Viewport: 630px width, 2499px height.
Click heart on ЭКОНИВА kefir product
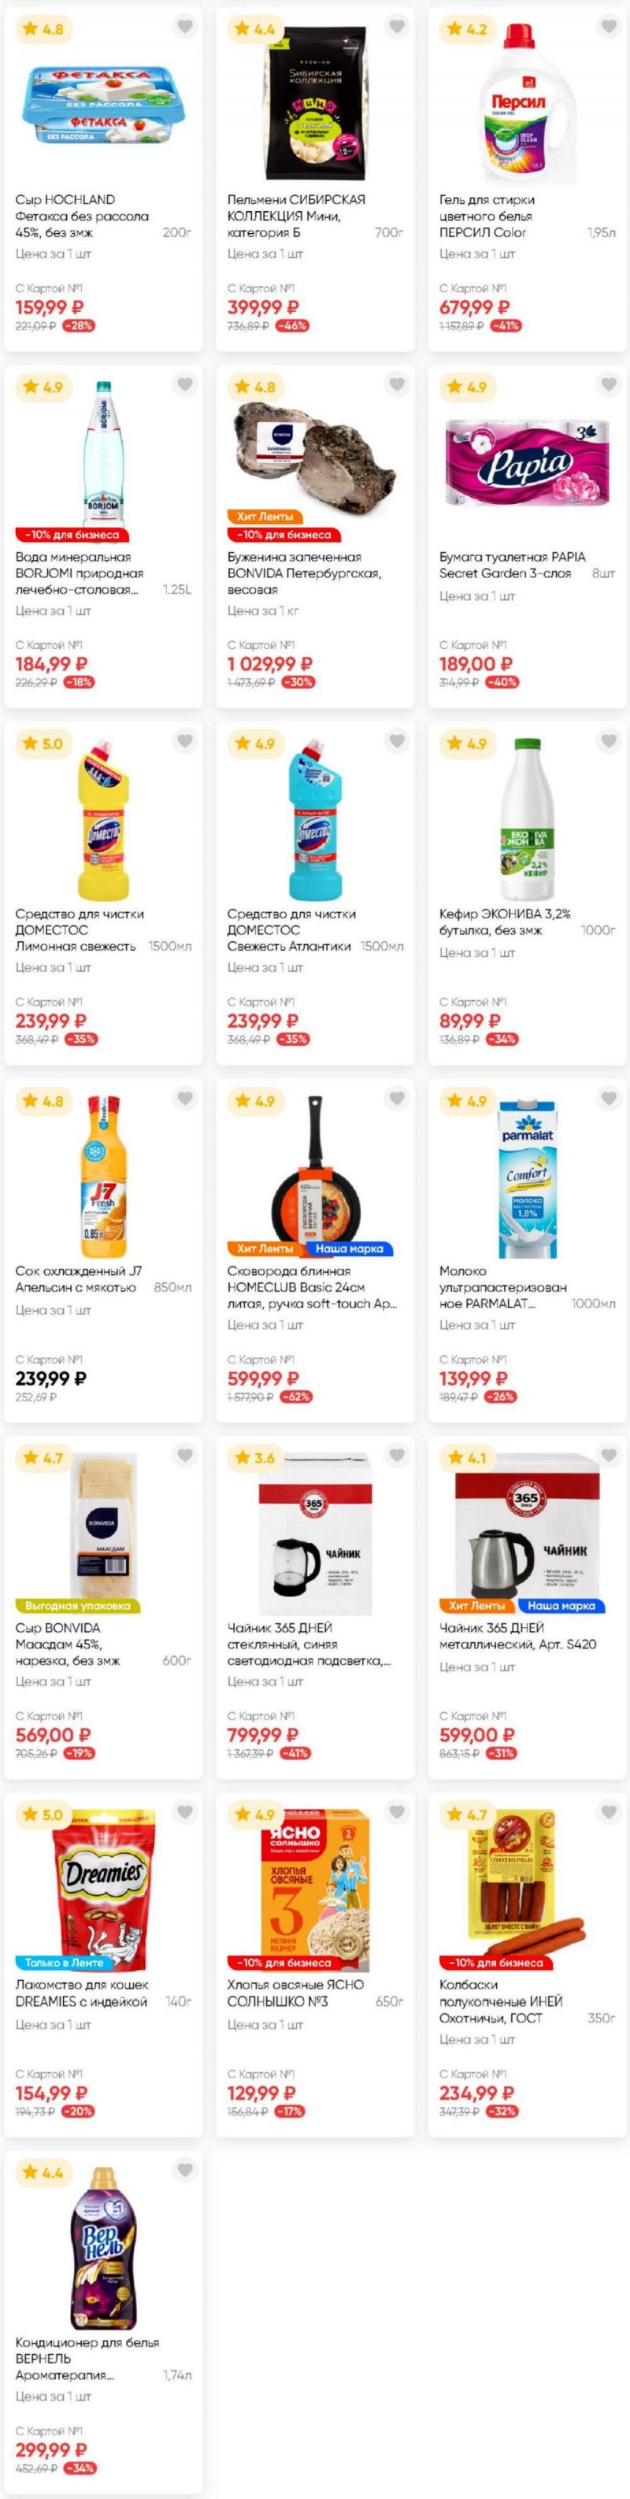click(x=609, y=741)
